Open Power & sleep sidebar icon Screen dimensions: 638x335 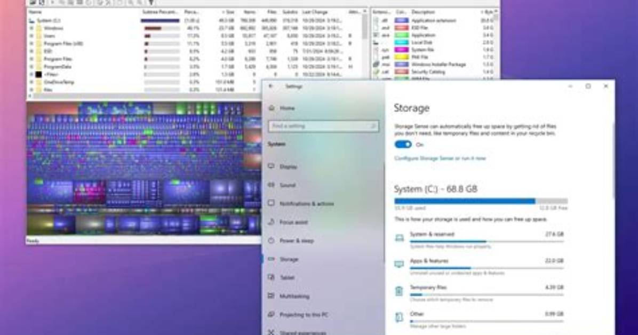(x=272, y=240)
